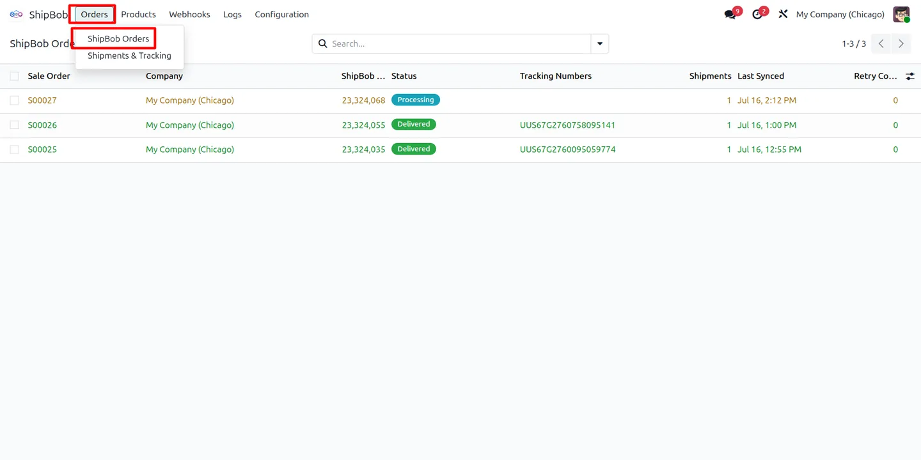Click My Company (Chicago) in S00026 row
The image size is (921, 460).
tap(190, 125)
